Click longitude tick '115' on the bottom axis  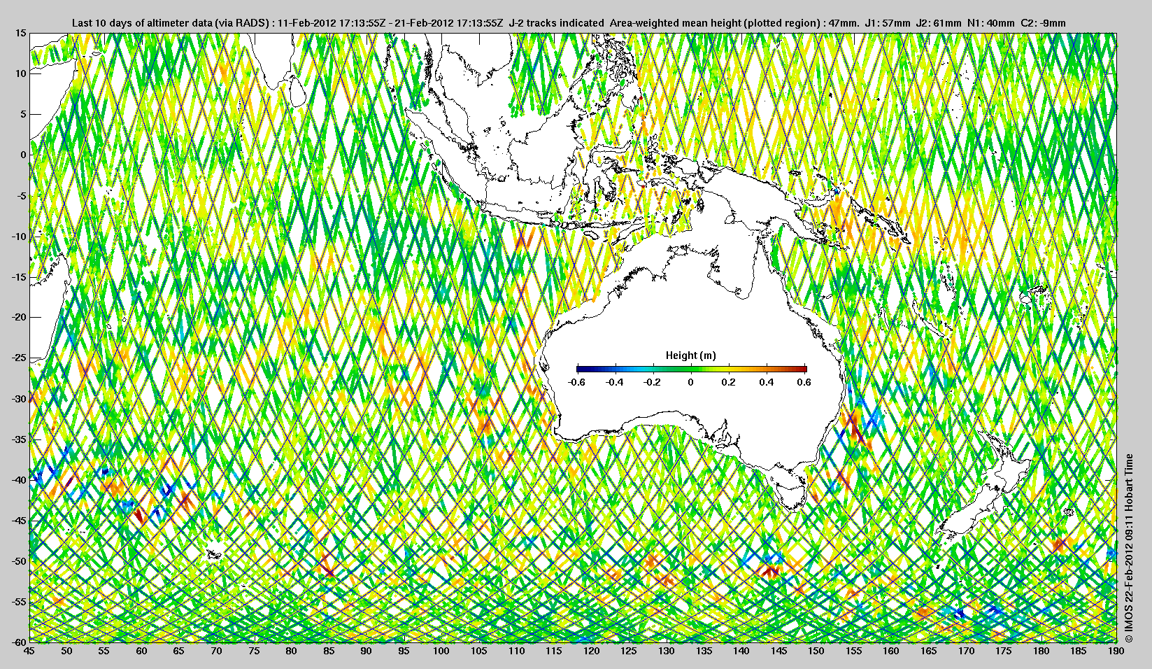tap(553, 651)
